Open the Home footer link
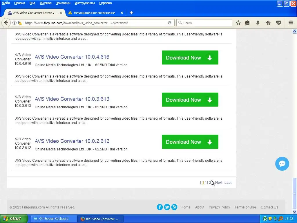This screenshot has width=297, height=223. 185,207
